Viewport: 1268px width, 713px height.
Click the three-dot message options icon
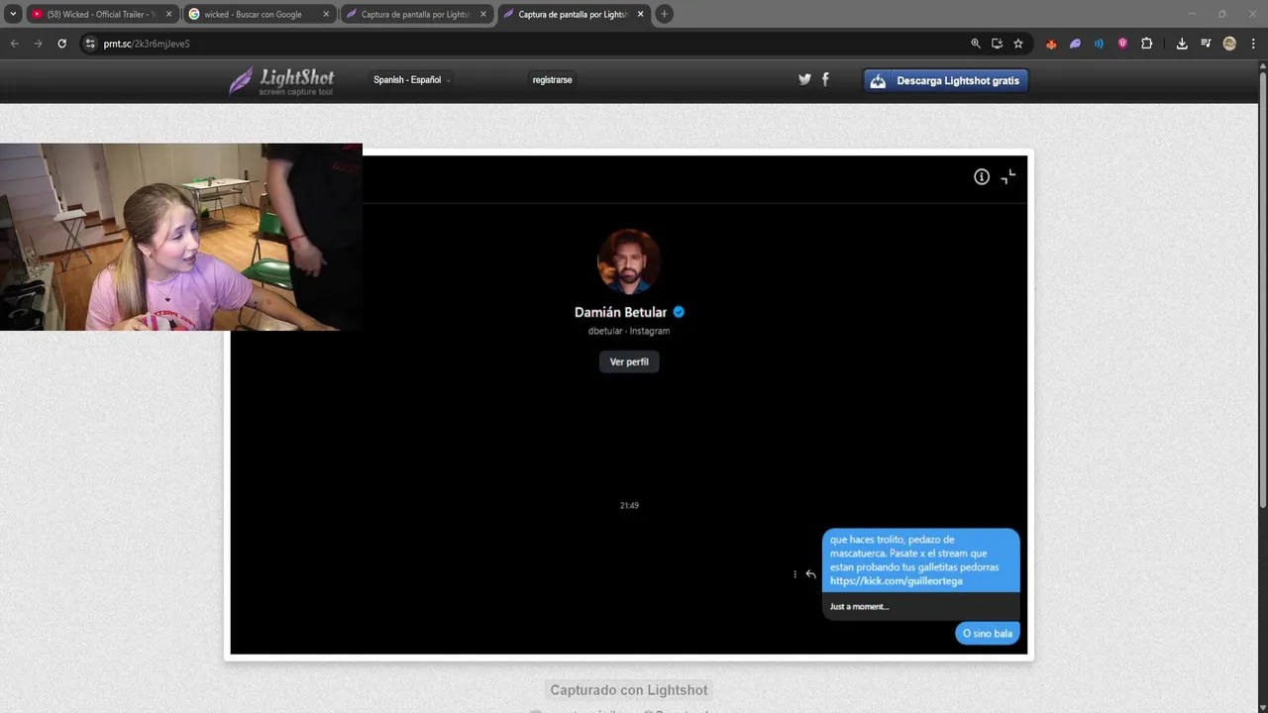pos(794,574)
